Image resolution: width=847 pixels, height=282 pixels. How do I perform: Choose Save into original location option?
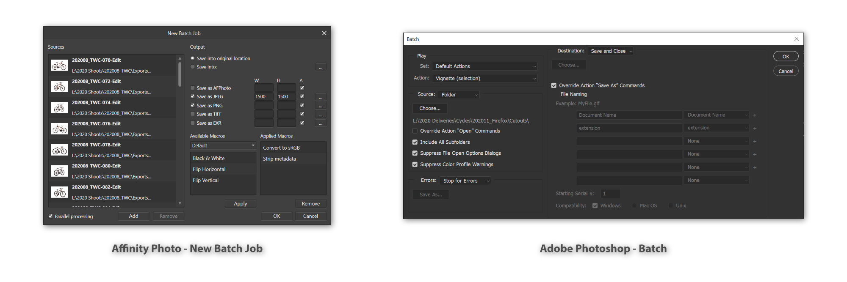coord(193,58)
